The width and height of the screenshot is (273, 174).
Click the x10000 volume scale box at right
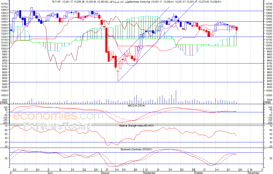267,103
